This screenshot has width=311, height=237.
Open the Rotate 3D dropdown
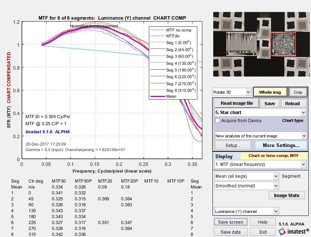tap(232, 92)
